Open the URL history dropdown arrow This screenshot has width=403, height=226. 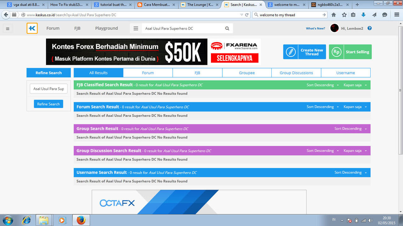pos(241,15)
